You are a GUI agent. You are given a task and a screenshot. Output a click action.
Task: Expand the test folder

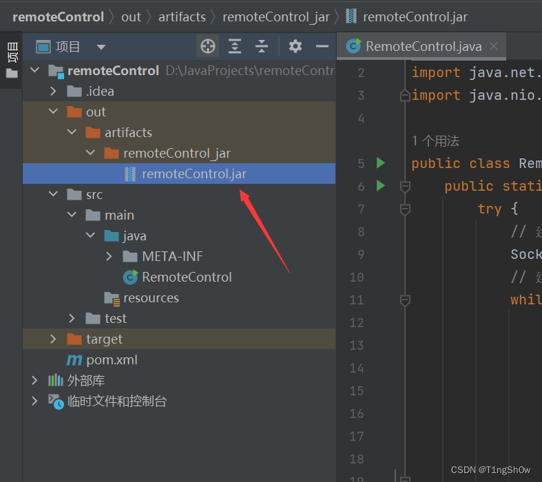pyautogui.click(x=72, y=318)
